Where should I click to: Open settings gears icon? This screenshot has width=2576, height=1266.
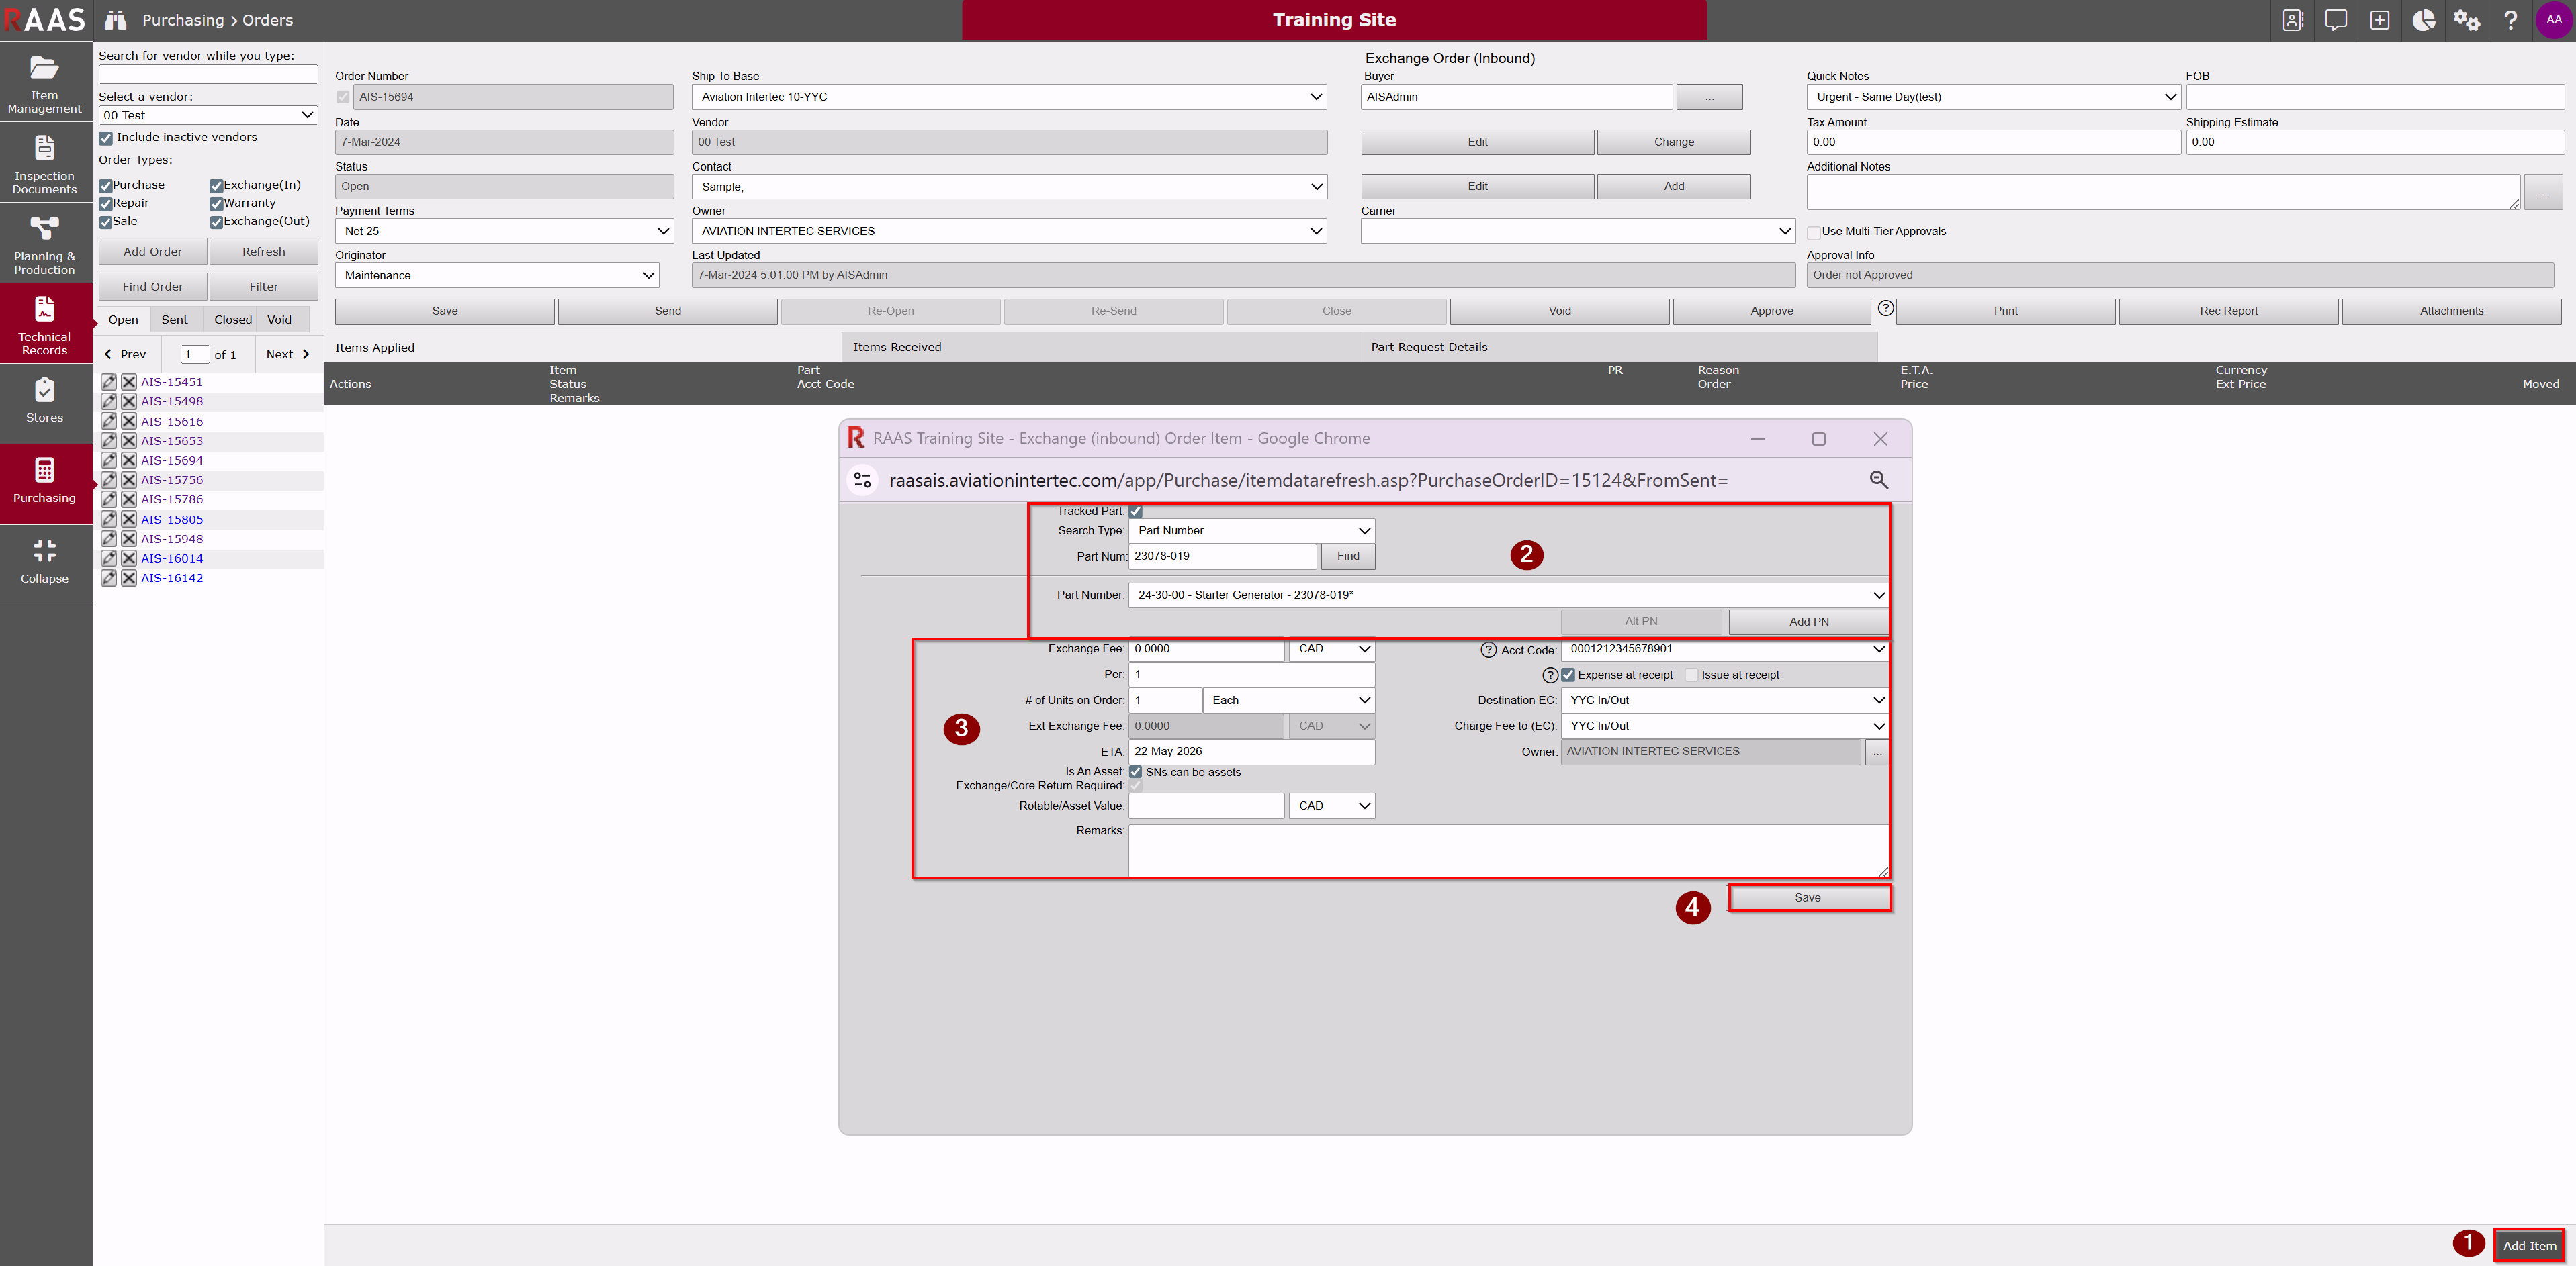pos(2467,20)
